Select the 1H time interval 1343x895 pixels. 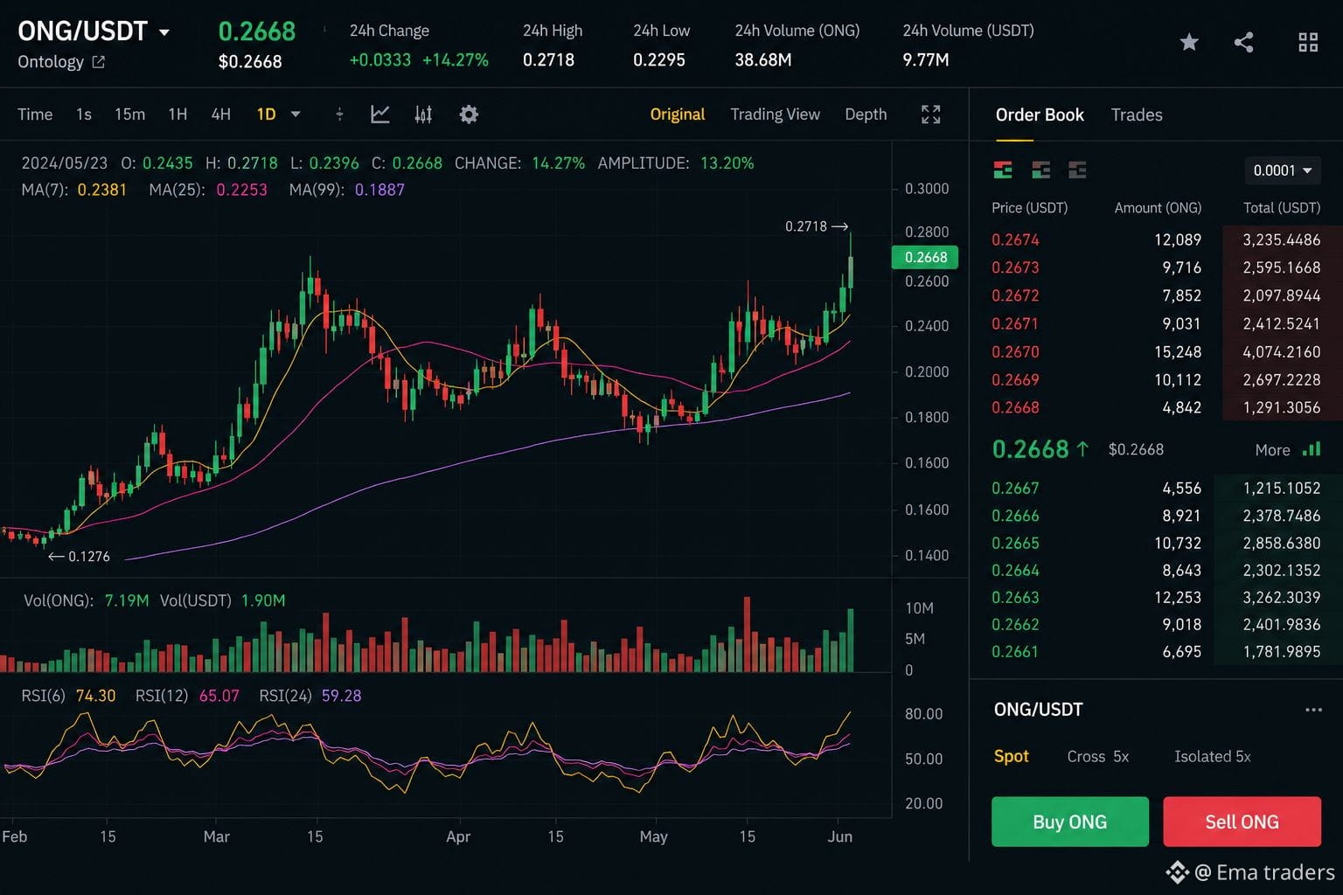tap(177, 114)
